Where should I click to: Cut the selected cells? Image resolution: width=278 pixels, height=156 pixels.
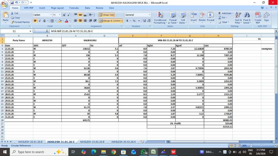pyautogui.click(x=14, y=13)
